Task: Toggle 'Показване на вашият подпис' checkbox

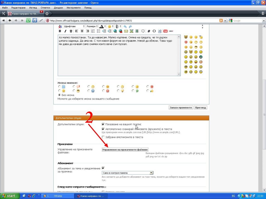Action: (x=103, y=124)
